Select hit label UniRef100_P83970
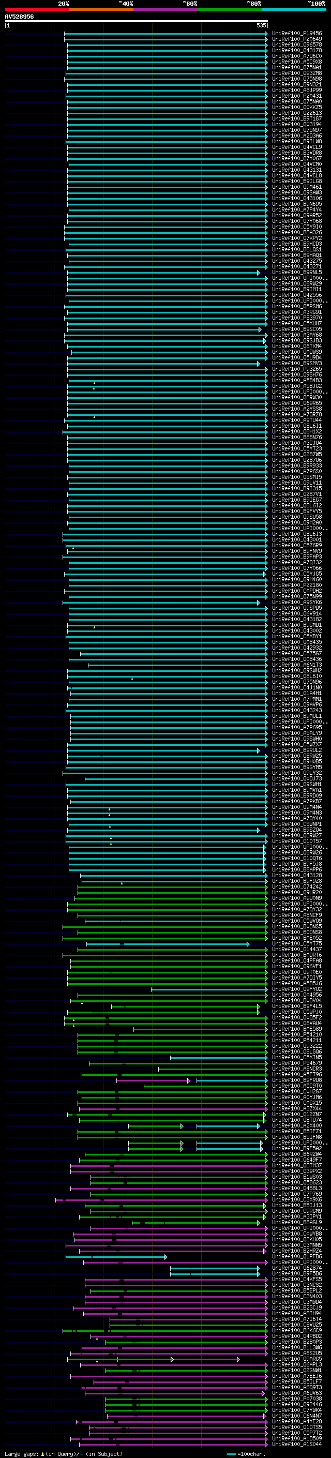This screenshot has width=331, height=1458. 297,318
